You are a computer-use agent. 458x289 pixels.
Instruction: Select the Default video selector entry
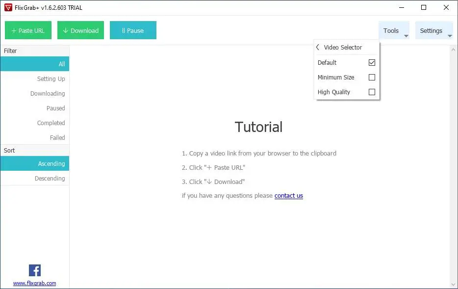347,62
